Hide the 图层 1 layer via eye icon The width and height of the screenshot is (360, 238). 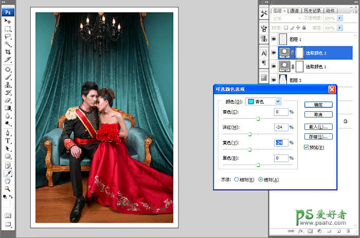point(274,38)
